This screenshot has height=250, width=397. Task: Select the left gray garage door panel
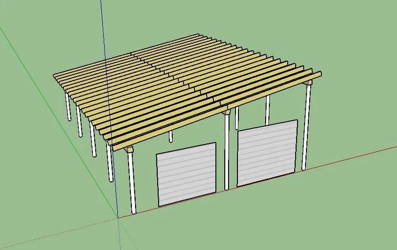coord(186,174)
